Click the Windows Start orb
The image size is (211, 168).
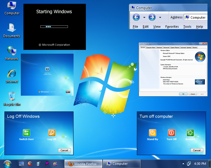7,164
